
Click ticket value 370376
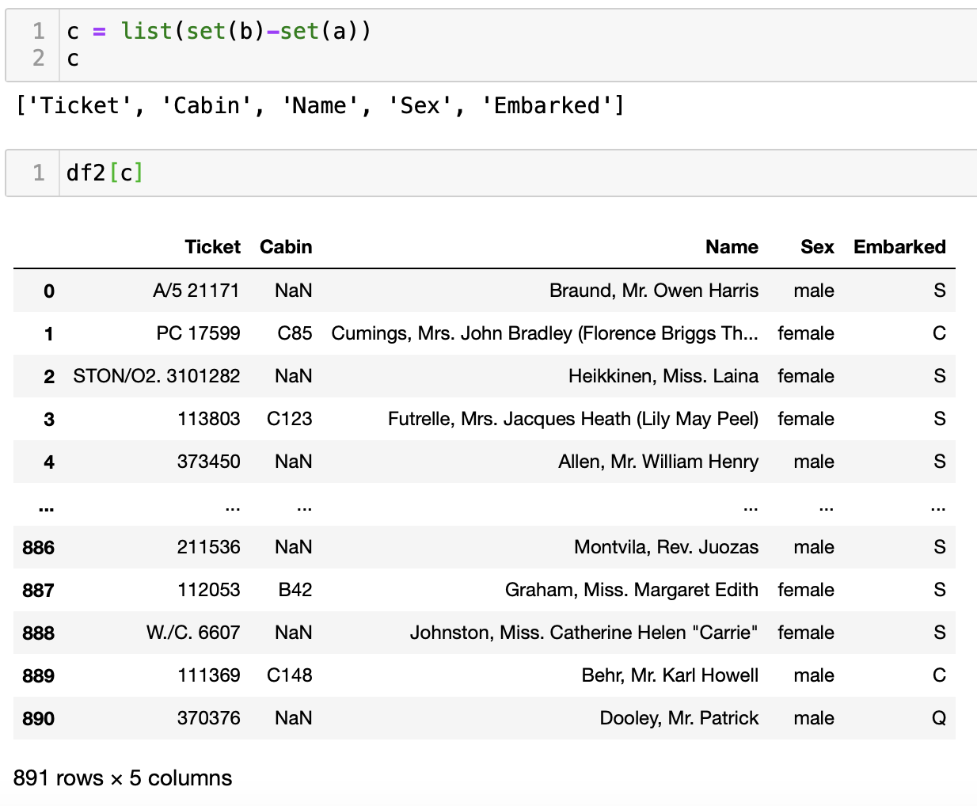tap(209, 718)
